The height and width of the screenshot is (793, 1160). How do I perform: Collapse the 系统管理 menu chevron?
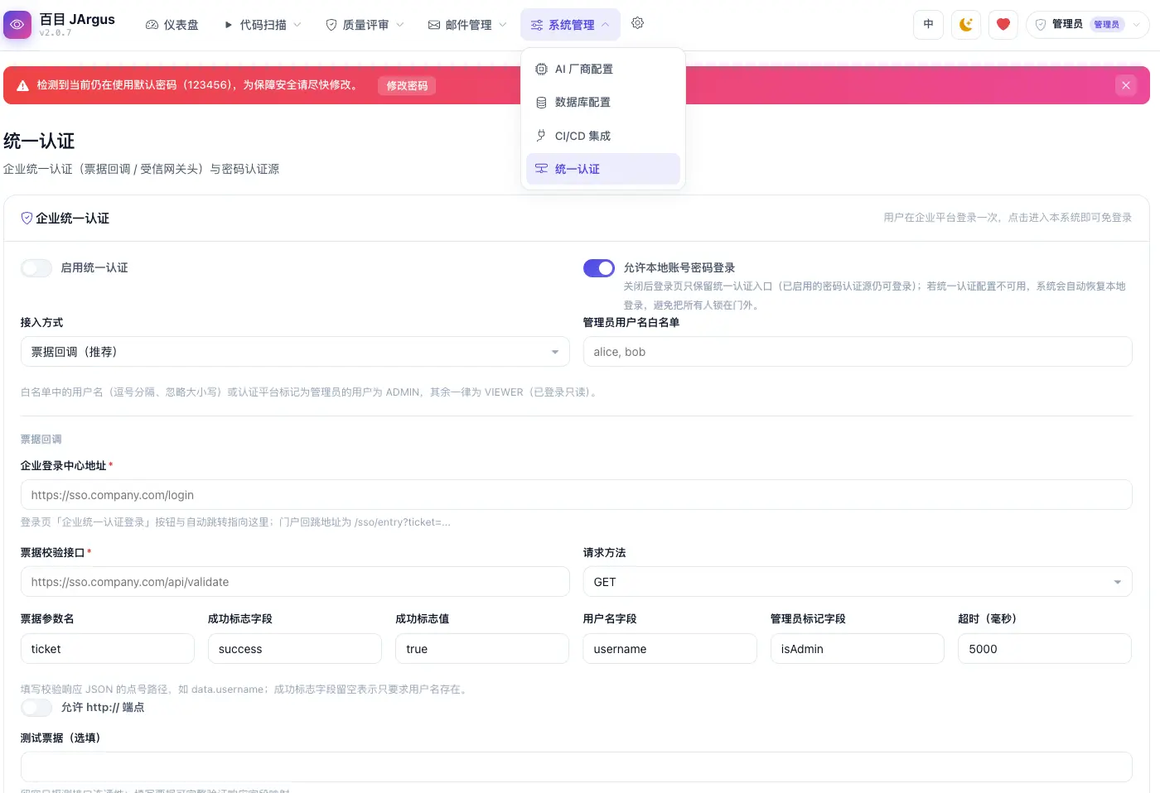click(606, 25)
